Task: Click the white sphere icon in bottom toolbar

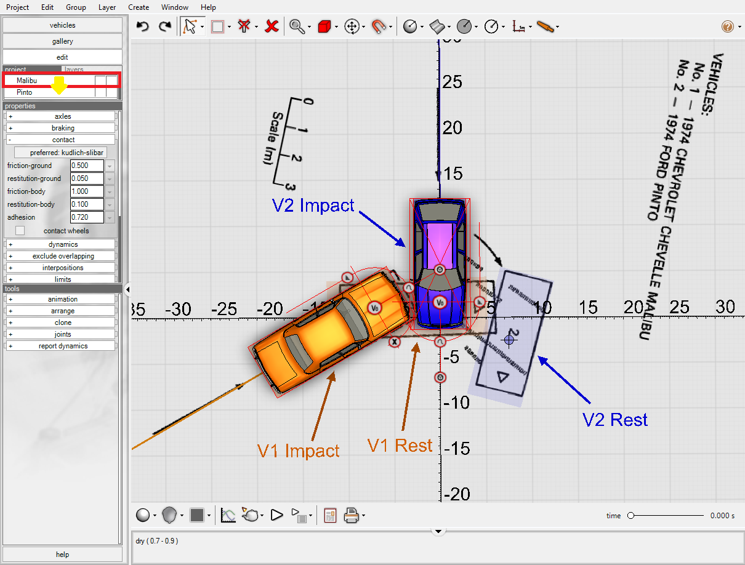Action: [143, 515]
